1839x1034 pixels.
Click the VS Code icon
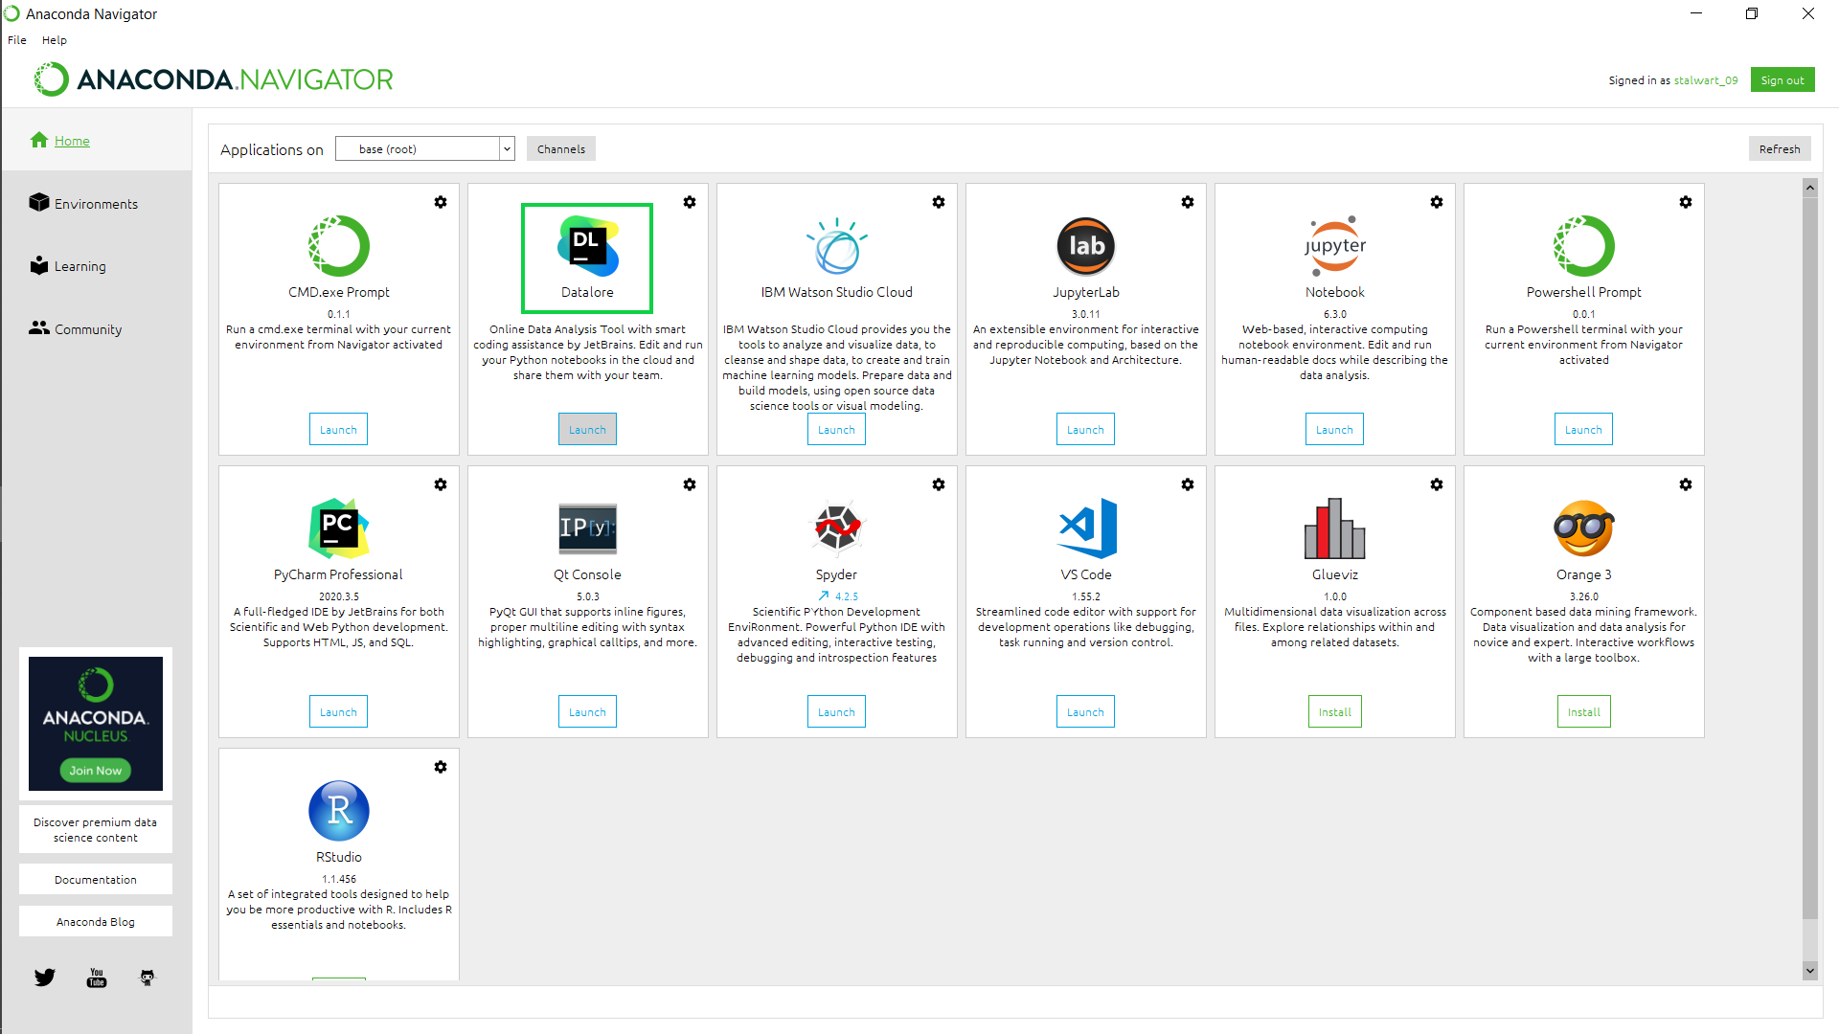(x=1086, y=528)
